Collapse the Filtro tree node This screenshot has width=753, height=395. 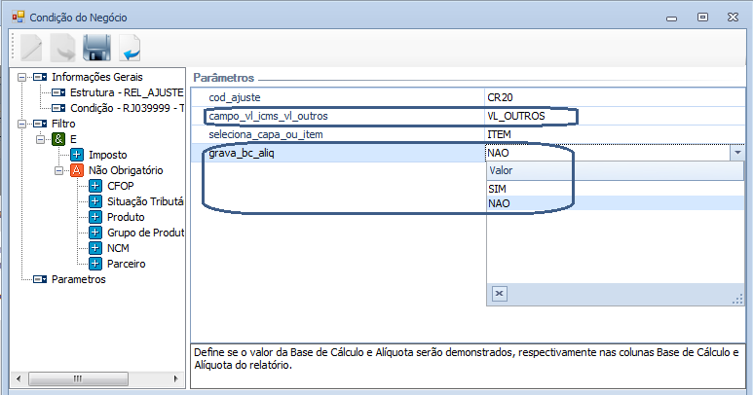coord(22,124)
